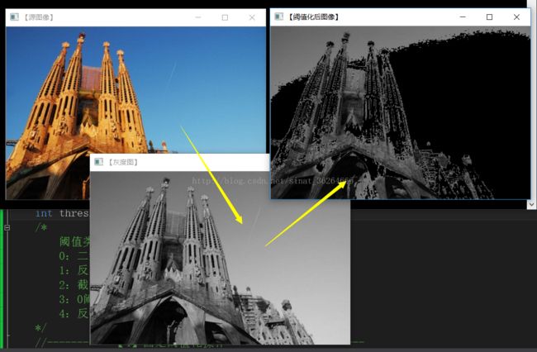Image resolution: width=537 pixels, height=352 pixels.
Task: Click the color cathedral picture in 【源图像】
Action: (x=135, y=90)
